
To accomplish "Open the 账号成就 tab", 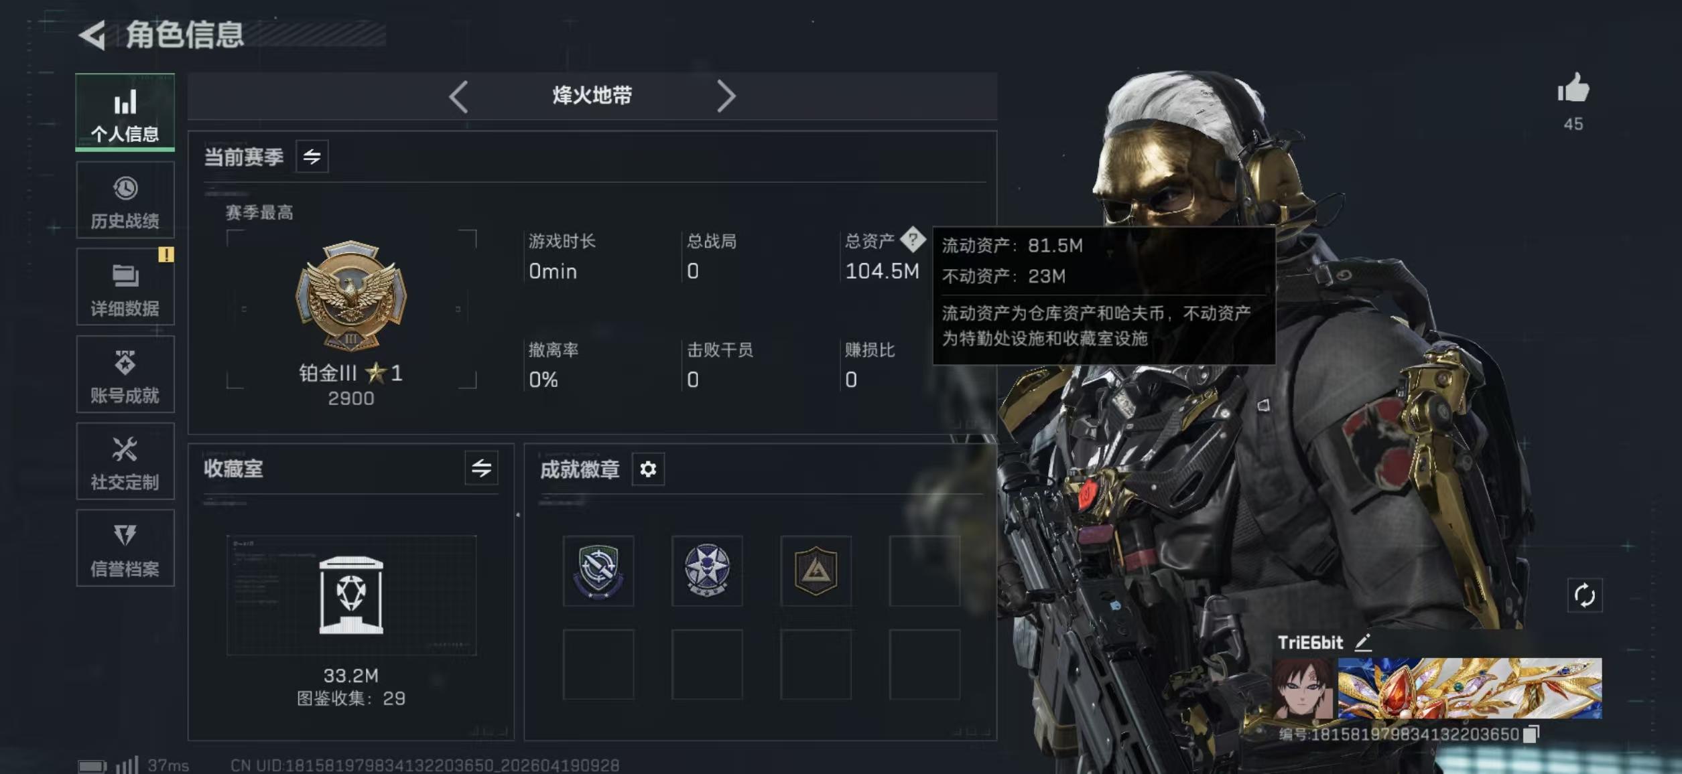I will point(125,374).
